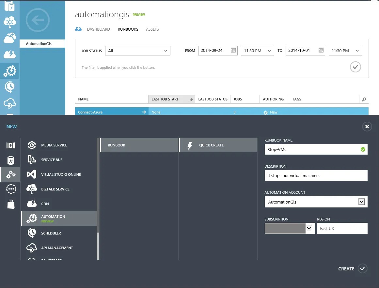The height and width of the screenshot is (288, 379).
Task: Click the Region field East US
Action: (x=342, y=228)
